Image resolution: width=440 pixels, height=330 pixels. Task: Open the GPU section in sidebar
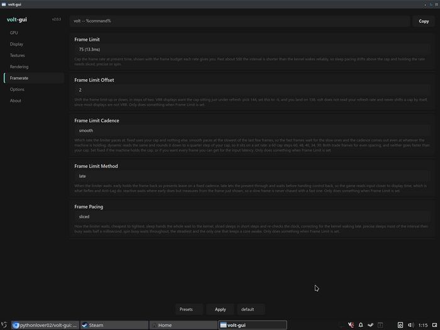coord(34,33)
